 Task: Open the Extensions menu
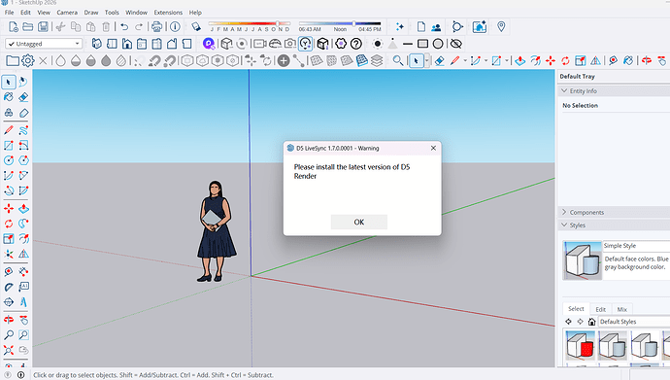tap(168, 13)
